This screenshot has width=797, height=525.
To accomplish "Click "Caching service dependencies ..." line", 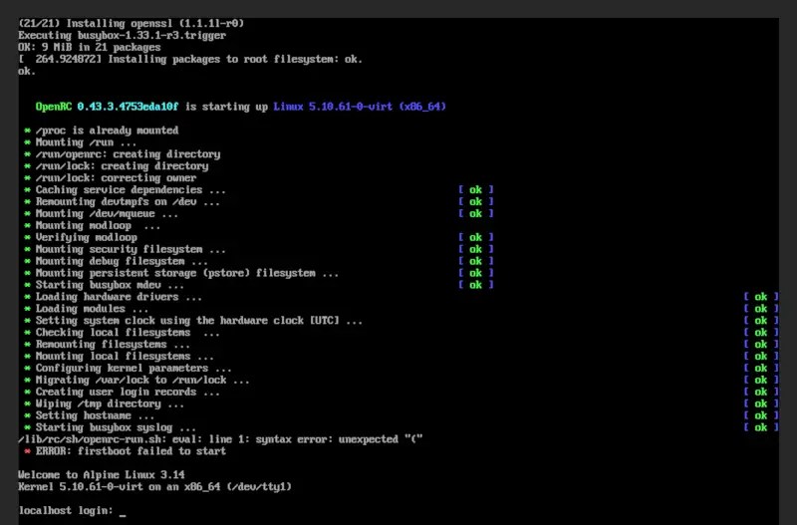I will [x=131, y=190].
